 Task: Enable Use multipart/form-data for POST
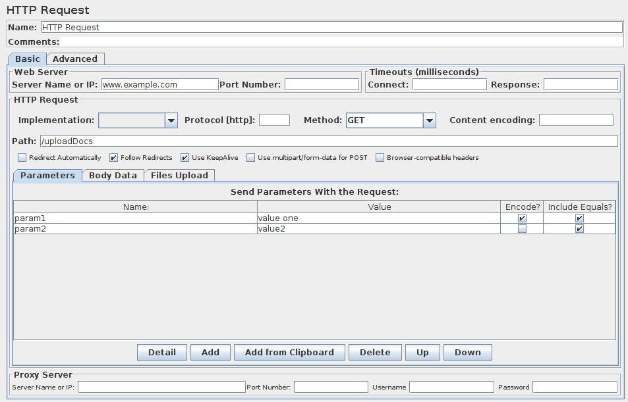pyautogui.click(x=250, y=157)
